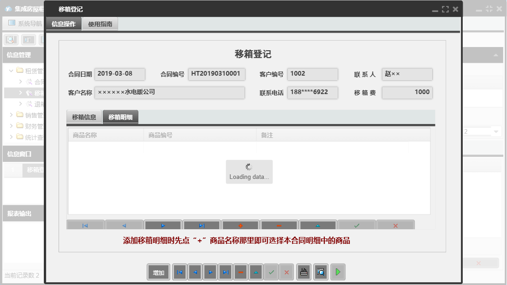This screenshot has height=285, width=507.
Task: Click the next record arrow on the bottom toolbar
Action: pyautogui.click(x=210, y=272)
